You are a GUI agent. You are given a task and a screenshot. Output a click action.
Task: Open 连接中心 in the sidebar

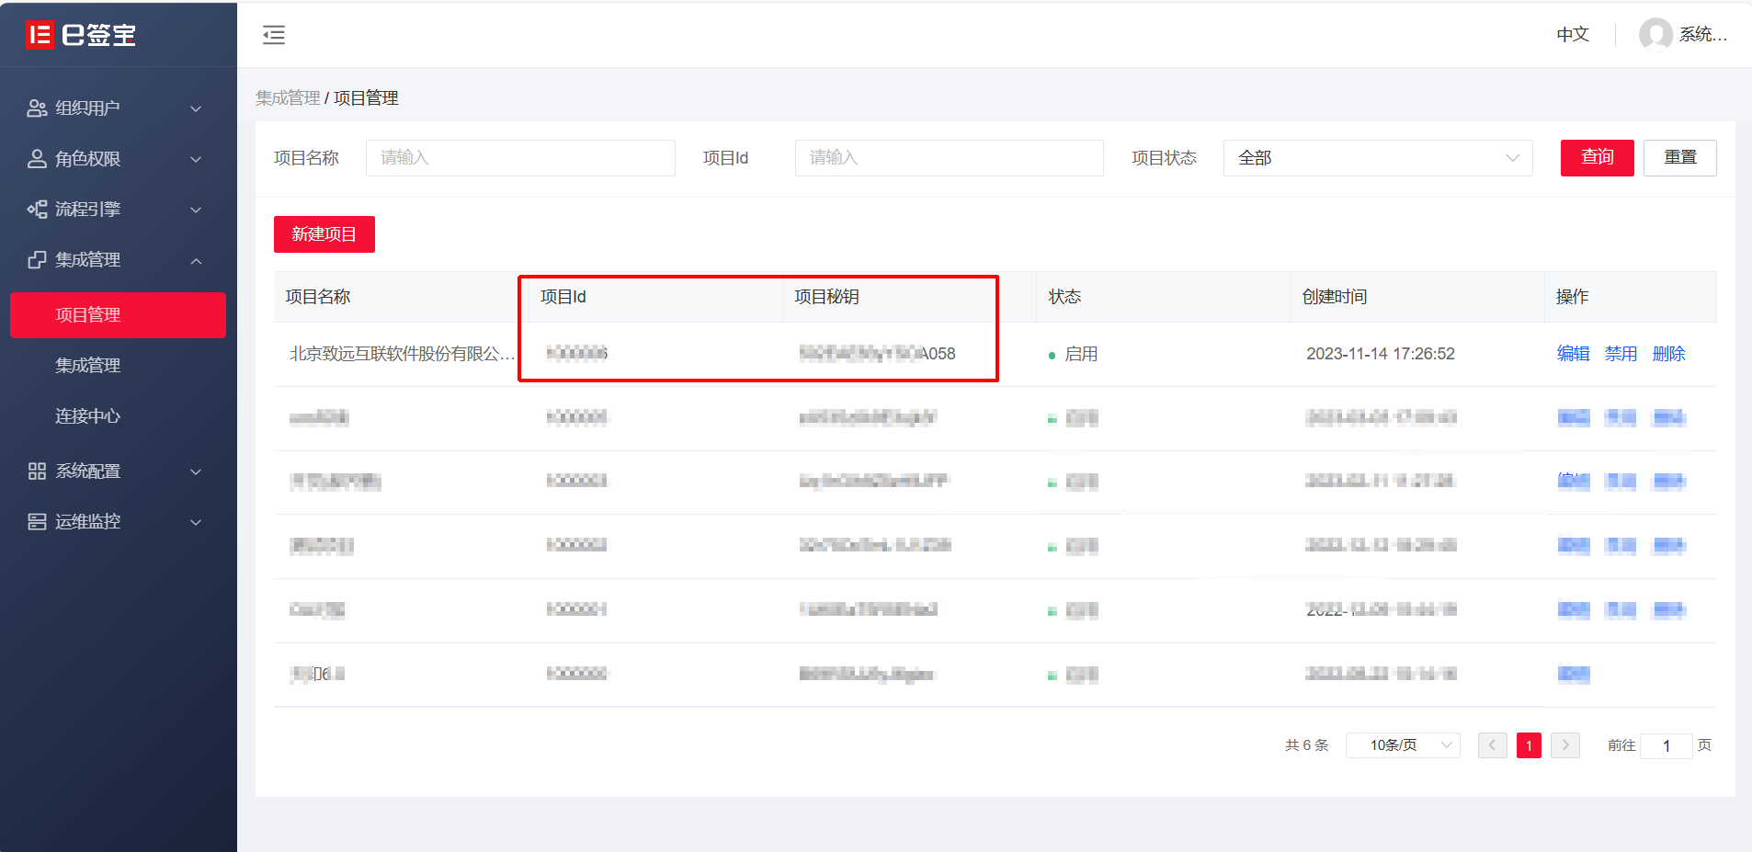coord(87,416)
